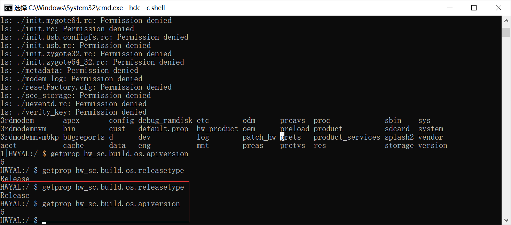The image size is (511, 225).
Task: Close the cmd.exe window
Action: click(498, 8)
